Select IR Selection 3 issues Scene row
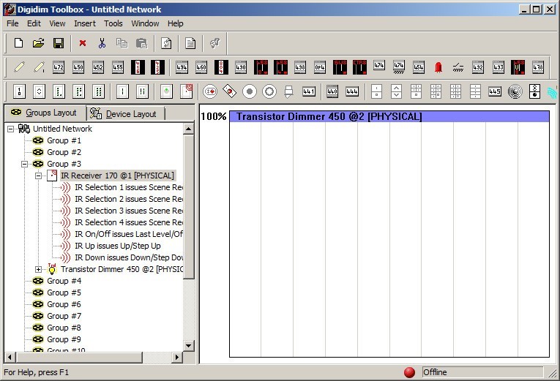 (129, 211)
